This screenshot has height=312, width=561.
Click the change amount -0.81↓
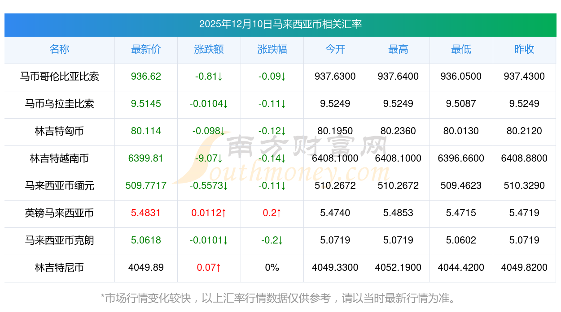pos(209,77)
